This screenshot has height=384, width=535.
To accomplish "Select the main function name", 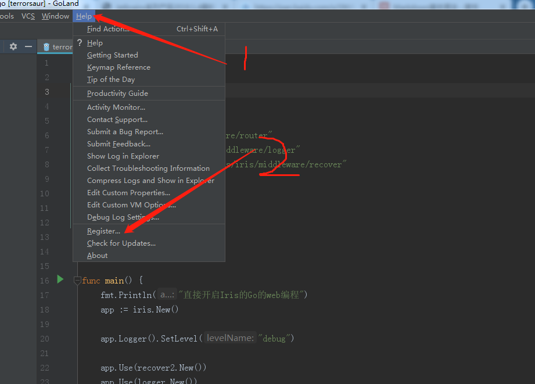I will (114, 281).
